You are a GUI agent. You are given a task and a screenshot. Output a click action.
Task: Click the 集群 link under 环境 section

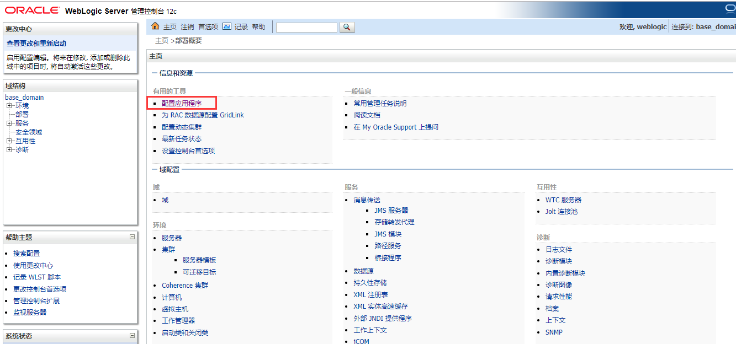[168, 250]
